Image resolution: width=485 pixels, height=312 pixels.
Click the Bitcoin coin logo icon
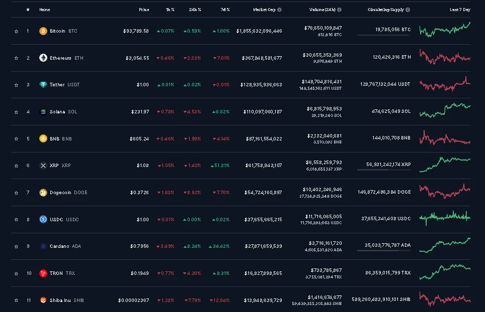click(x=43, y=31)
